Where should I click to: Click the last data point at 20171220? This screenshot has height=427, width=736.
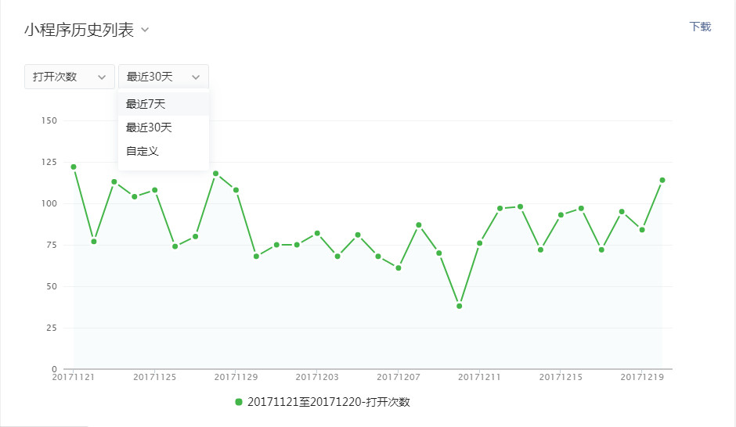pyautogui.click(x=662, y=180)
